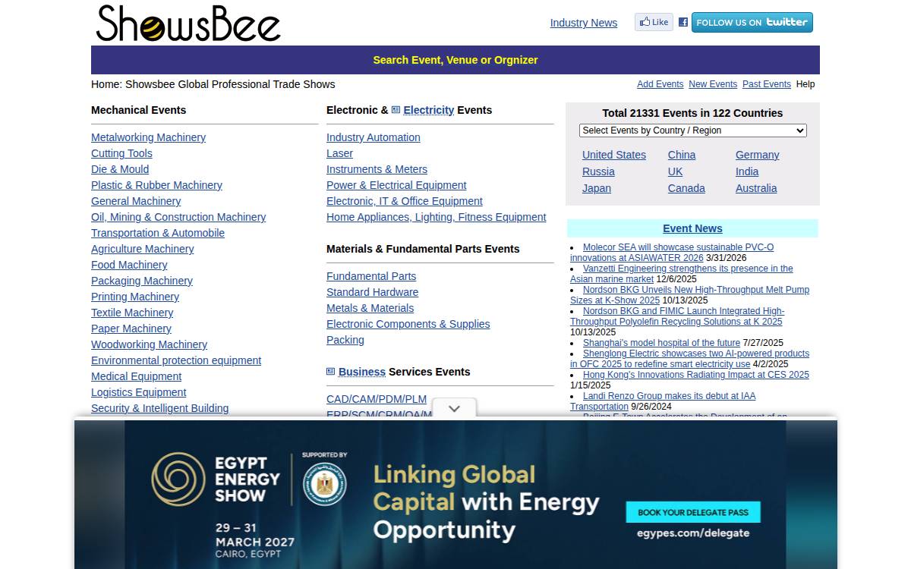Click the icon beside Business Services heading

click(330, 372)
